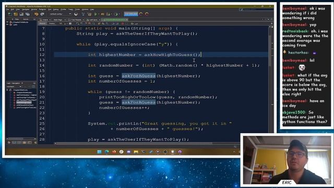Click the Undo arrow in the toolbar

click(x=36, y=14)
